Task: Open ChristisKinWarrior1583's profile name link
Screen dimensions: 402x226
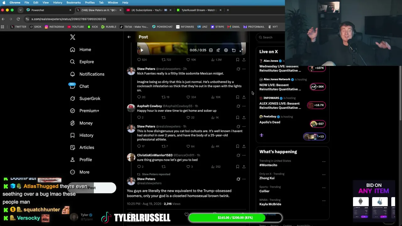Action: coord(155,155)
